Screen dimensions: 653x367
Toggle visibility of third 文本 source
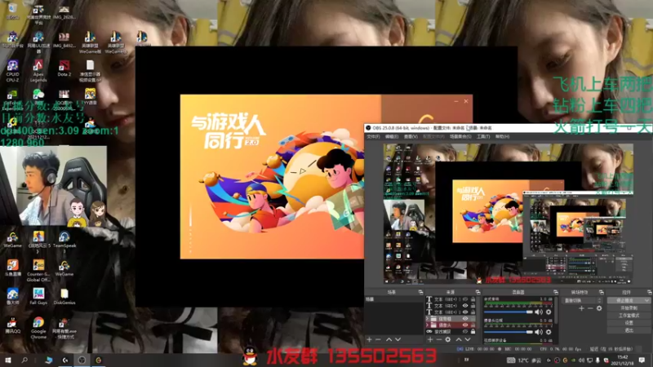(x=465, y=312)
